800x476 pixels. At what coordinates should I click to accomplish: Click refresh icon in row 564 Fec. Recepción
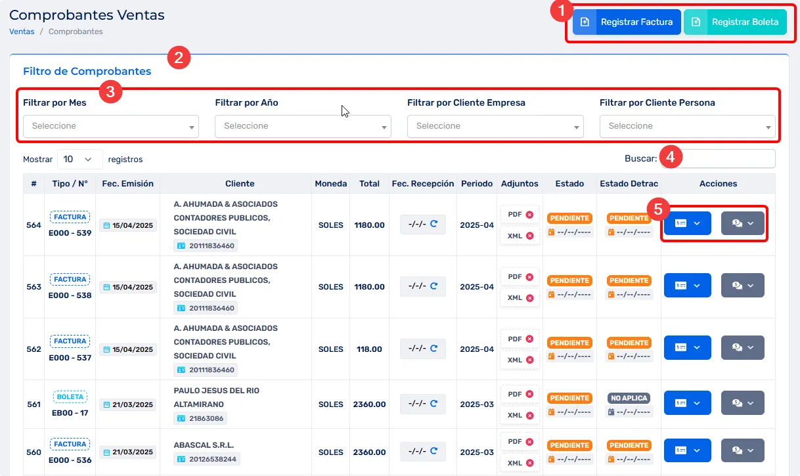[433, 223]
